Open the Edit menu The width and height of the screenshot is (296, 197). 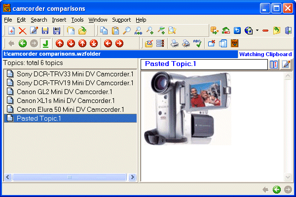(21, 20)
